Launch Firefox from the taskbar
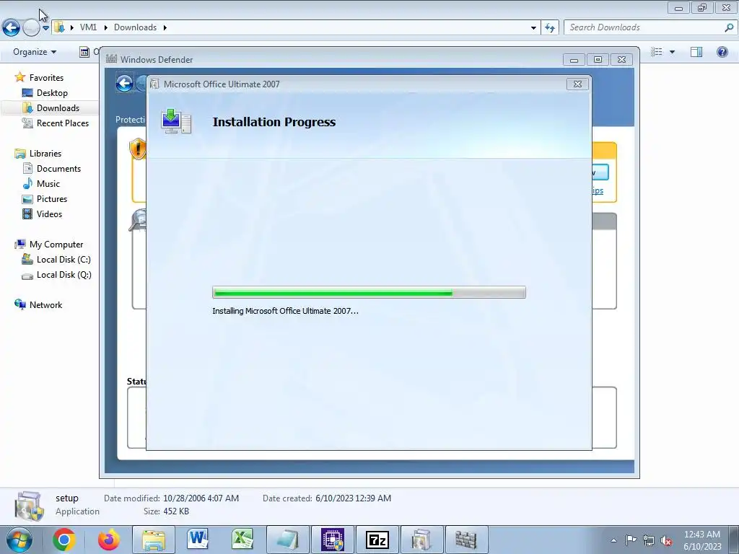 tap(109, 540)
